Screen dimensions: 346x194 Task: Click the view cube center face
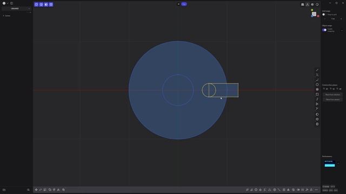[314, 14]
